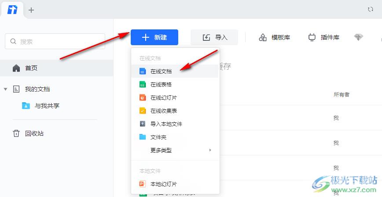Click the 所有者 column header
This screenshot has height=197, width=382.
[x=342, y=95]
